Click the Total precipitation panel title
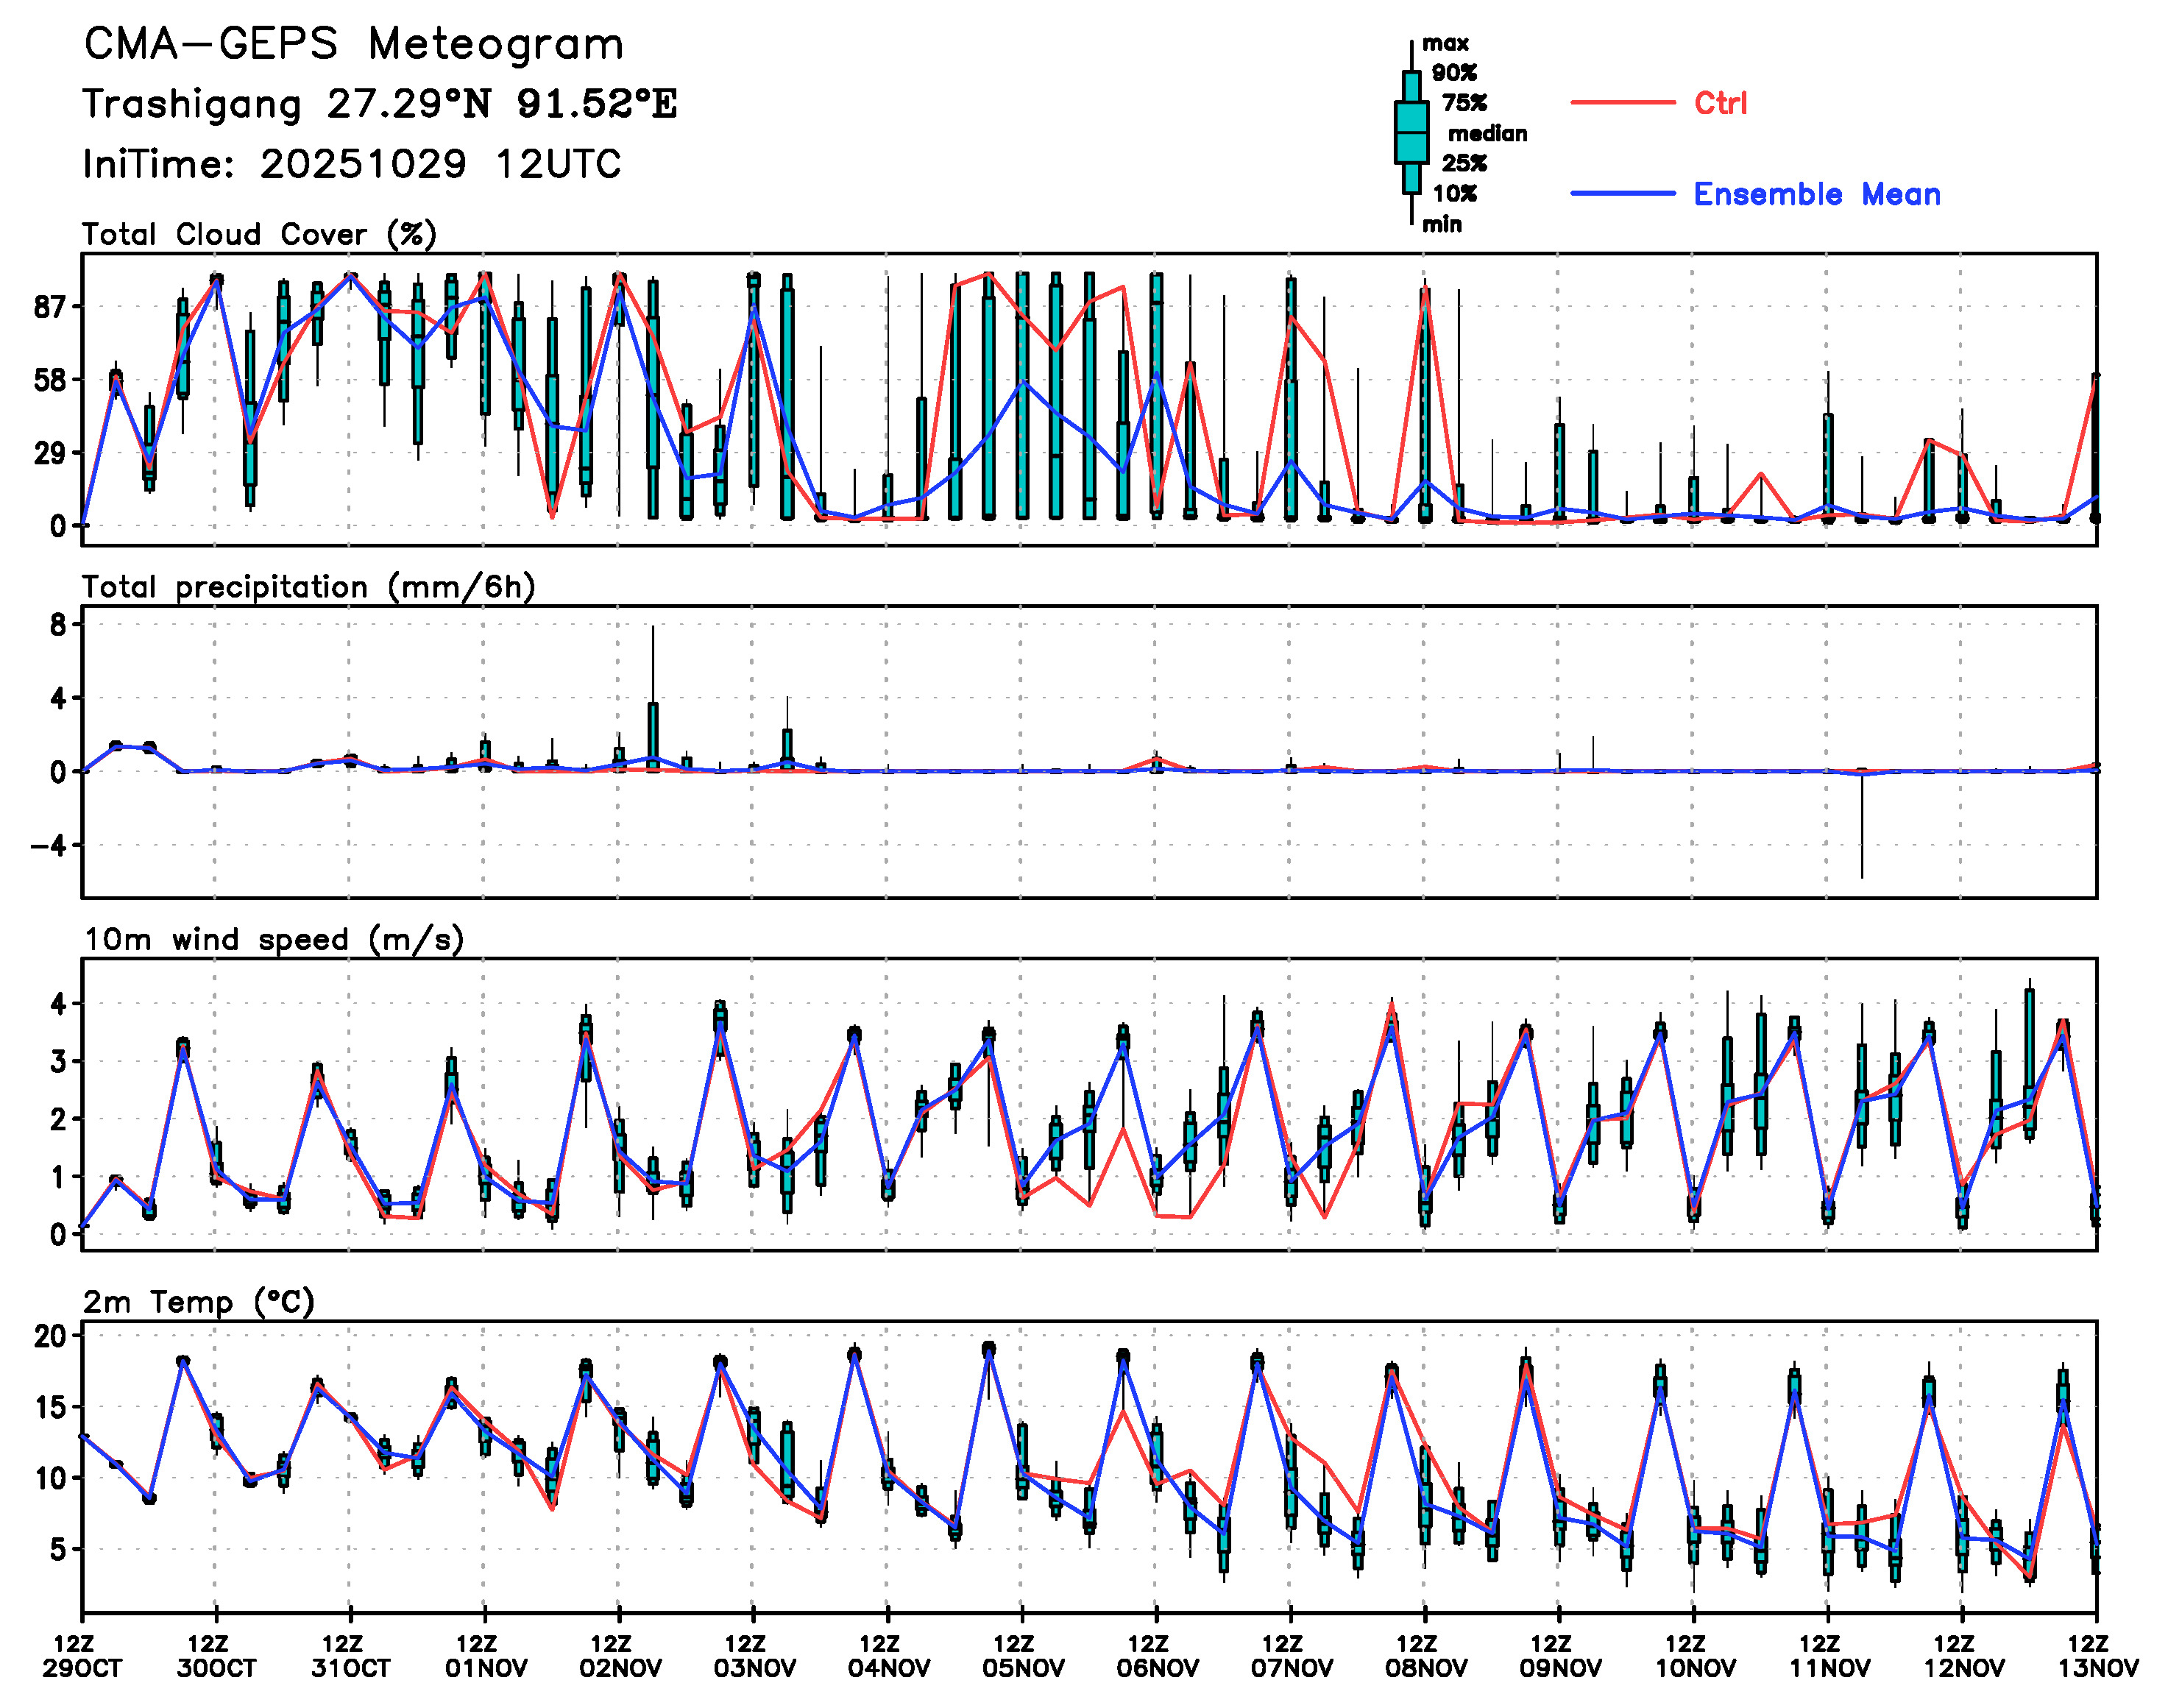This screenshot has width=2168, height=1708. 308,587
